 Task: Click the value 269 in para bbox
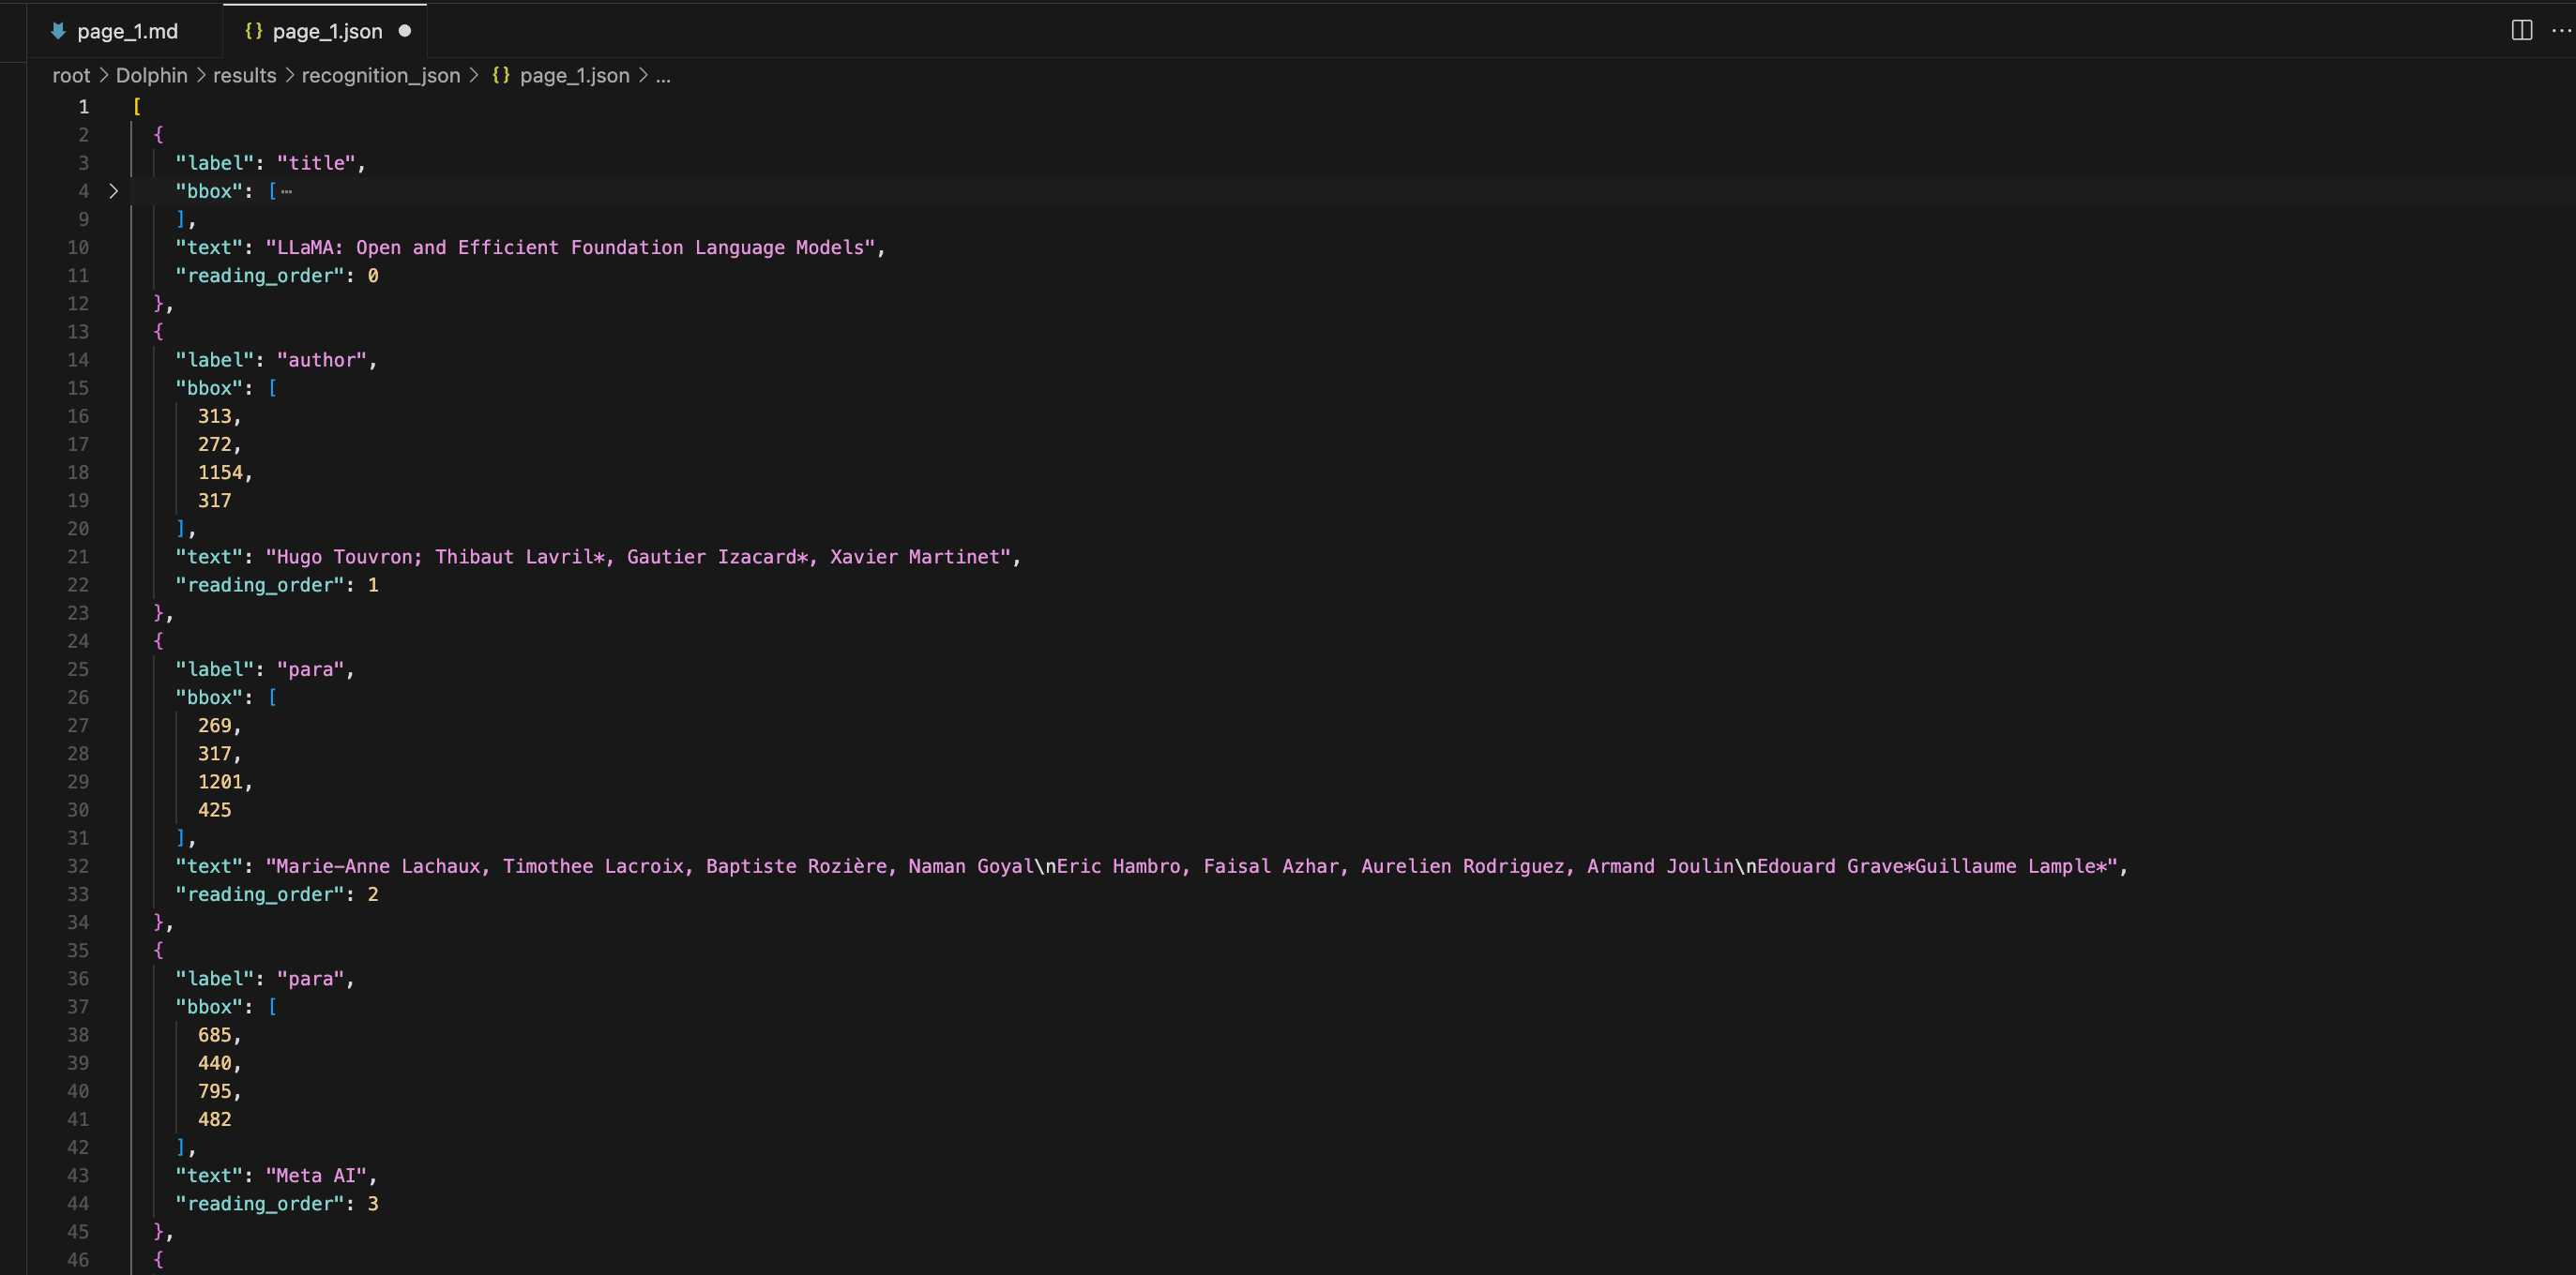(214, 726)
